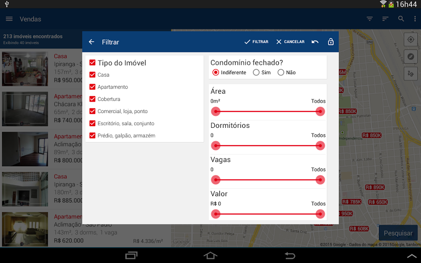Click the Dormitórios slider maximum handle
Screen dimensions: 421x263
tap(320, 146)
